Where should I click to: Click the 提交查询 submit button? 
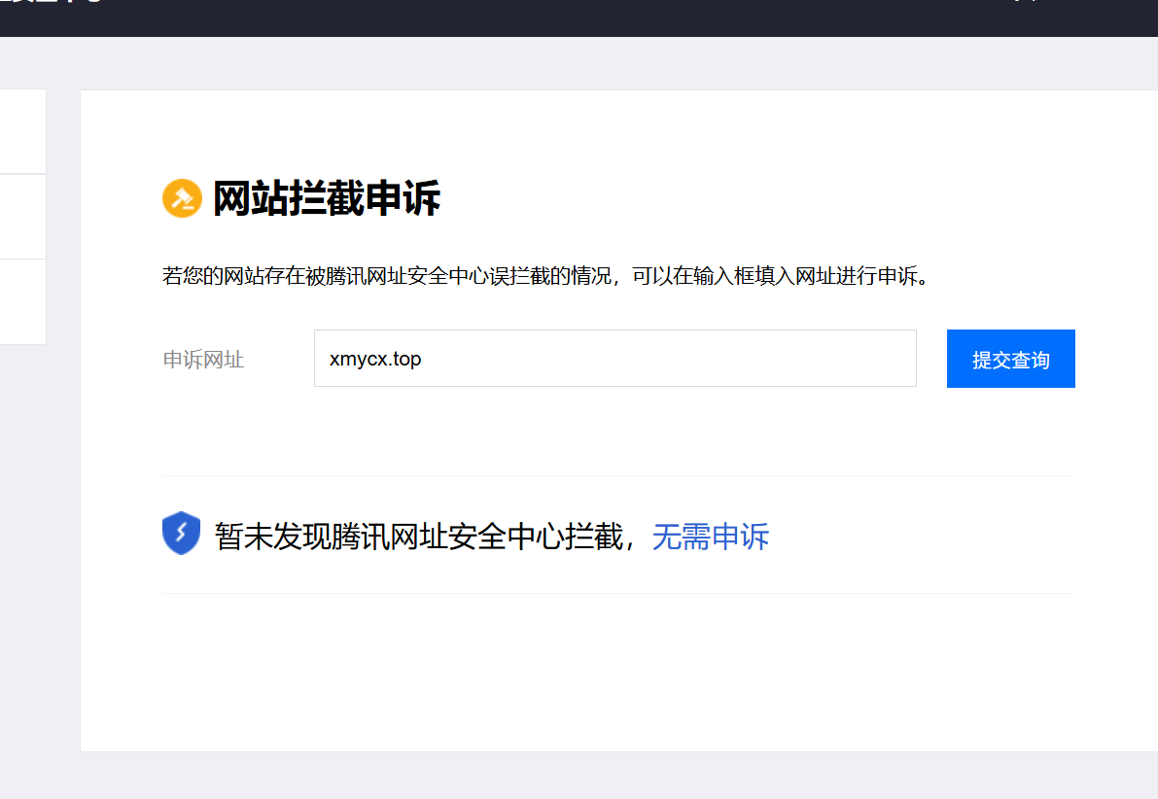pos(1010,359)
